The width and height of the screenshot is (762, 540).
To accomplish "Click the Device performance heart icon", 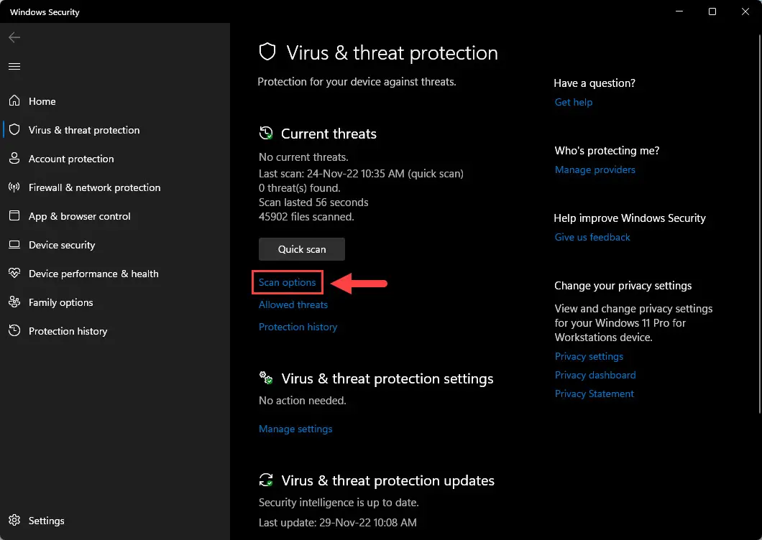I will click(x=14, y=273).
